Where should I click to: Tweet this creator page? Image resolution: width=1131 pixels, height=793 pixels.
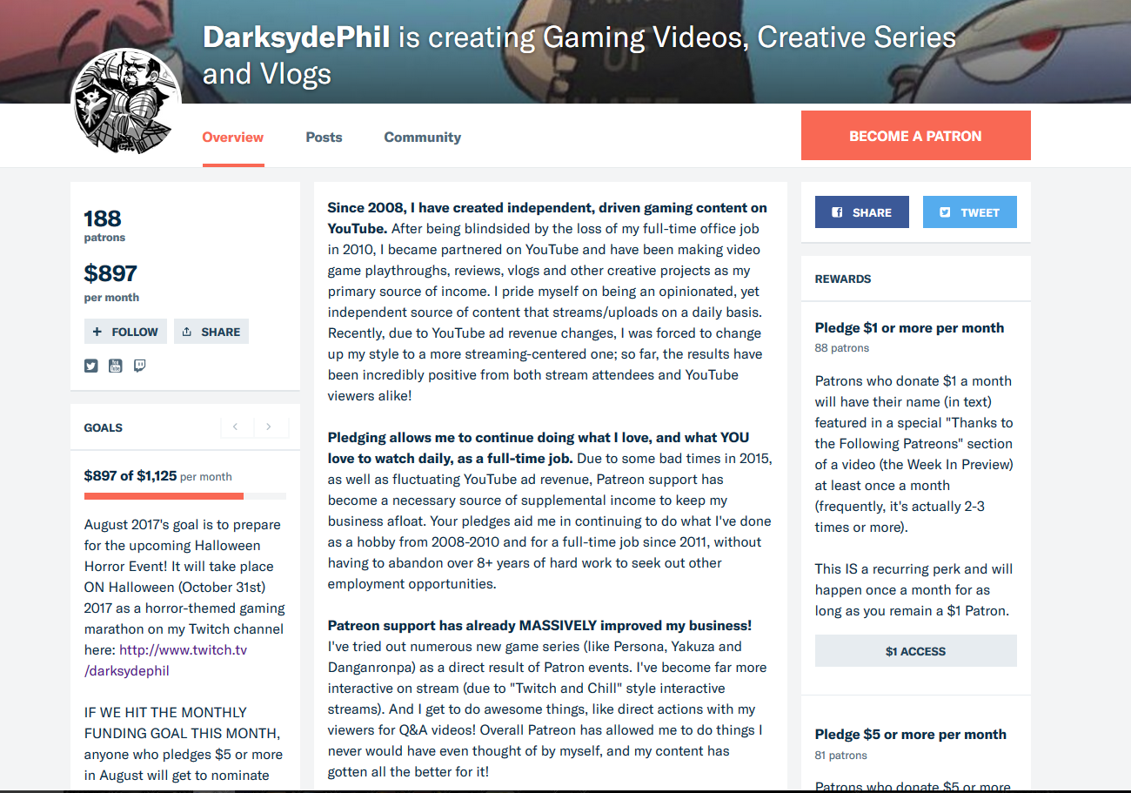pos(969,212)
